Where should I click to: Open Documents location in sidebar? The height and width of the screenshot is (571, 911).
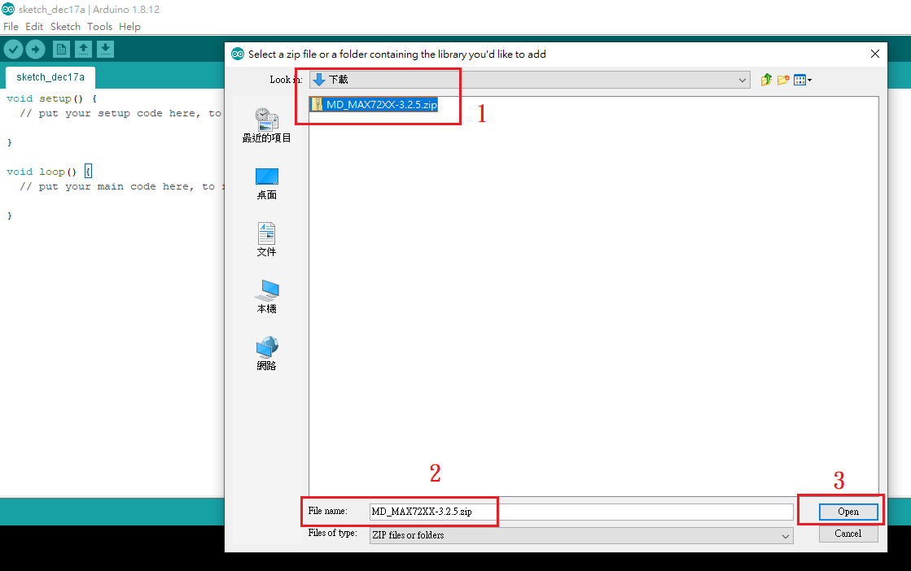click(266, 240)
